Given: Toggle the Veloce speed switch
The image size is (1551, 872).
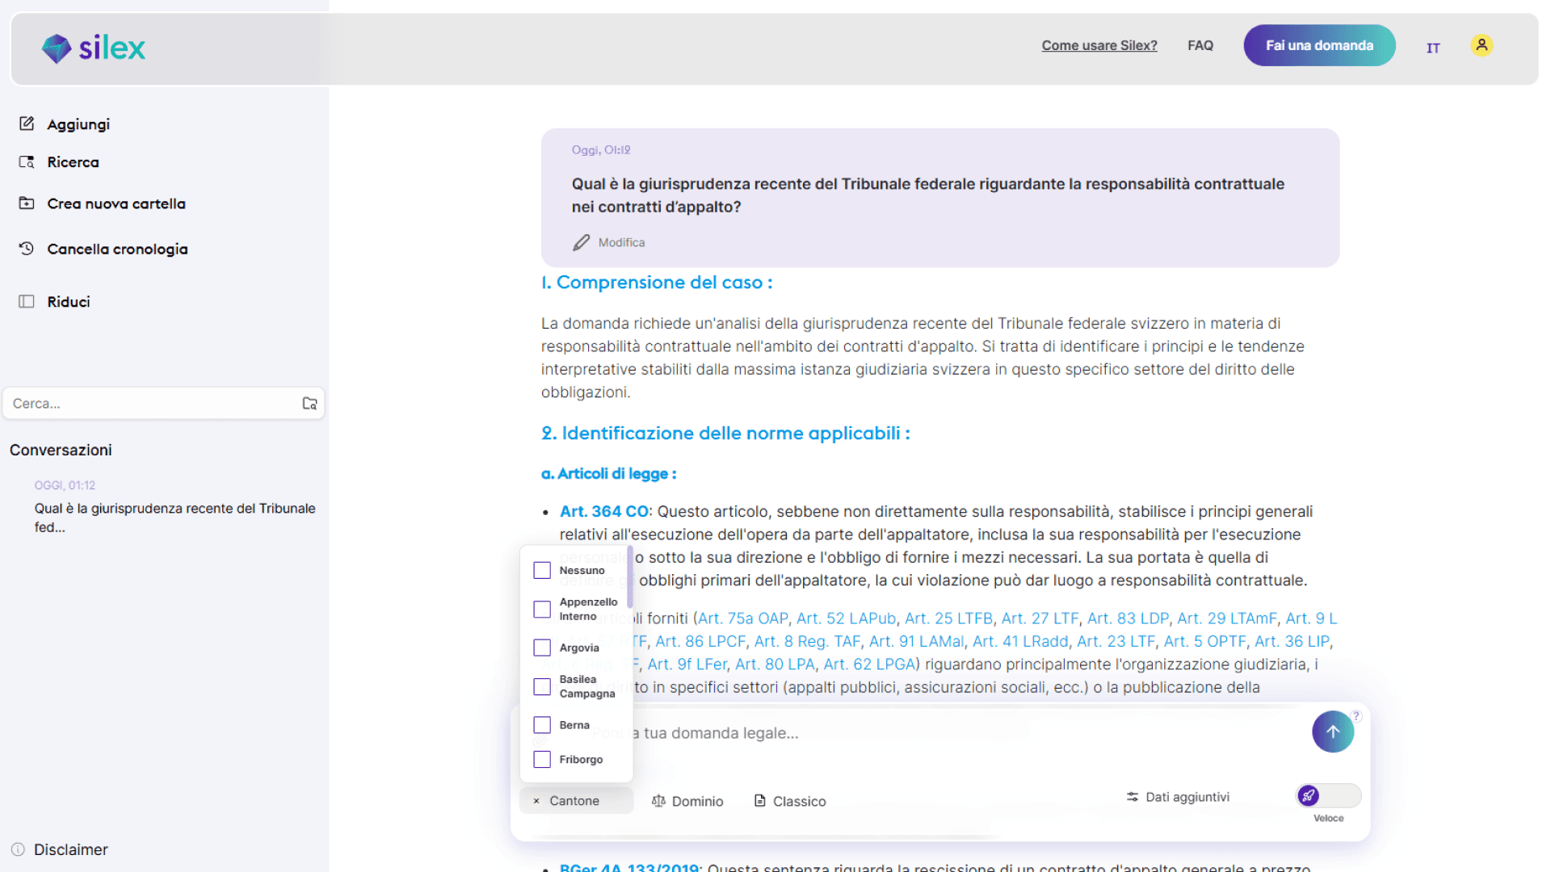Looking at the screenshot, I should point(1327,796).
